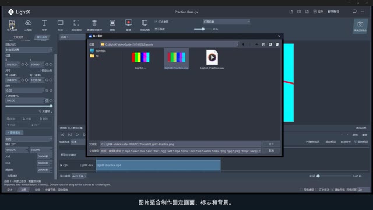Toggle the eye visibility icon on LightX-Pra layer

pos(65,165)
